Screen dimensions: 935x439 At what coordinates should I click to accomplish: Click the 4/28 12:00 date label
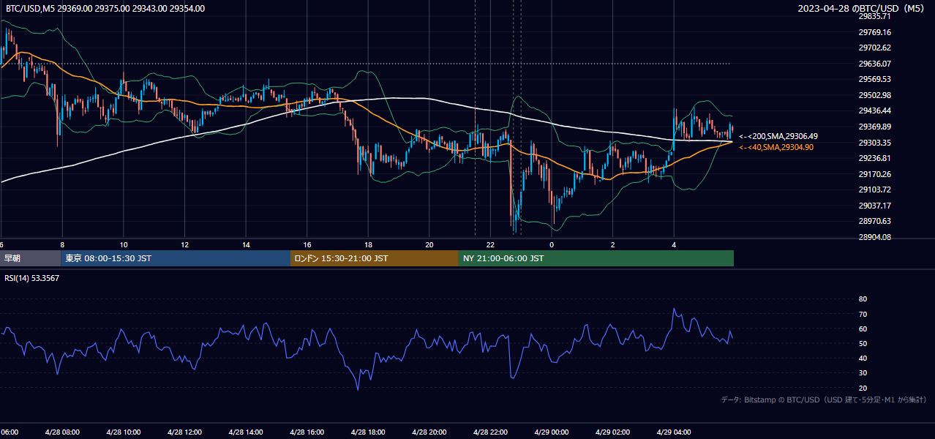coord(184,432)
